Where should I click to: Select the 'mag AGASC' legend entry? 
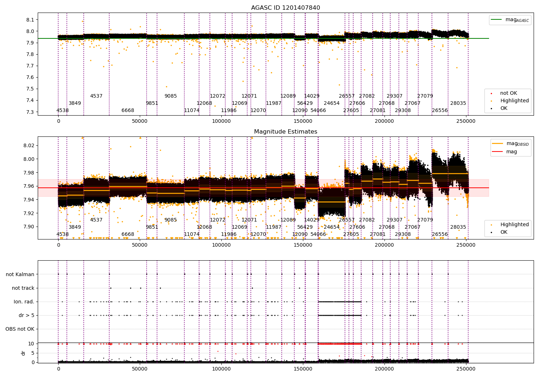(x=510, y=20)
